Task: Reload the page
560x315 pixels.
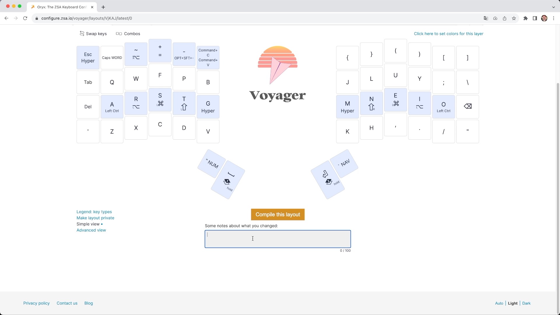Action: [25, 18]
